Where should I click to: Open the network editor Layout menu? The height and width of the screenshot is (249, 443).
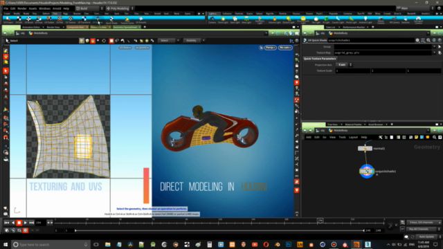pos(353,137)
